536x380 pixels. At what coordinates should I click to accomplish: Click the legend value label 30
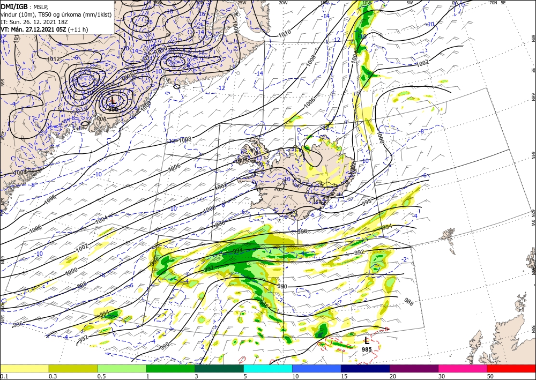442,376
